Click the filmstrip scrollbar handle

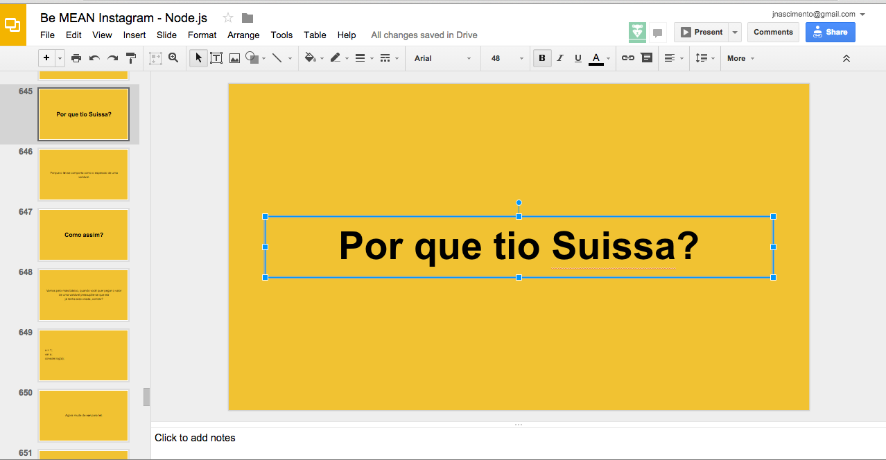click(x=146, y=397)
